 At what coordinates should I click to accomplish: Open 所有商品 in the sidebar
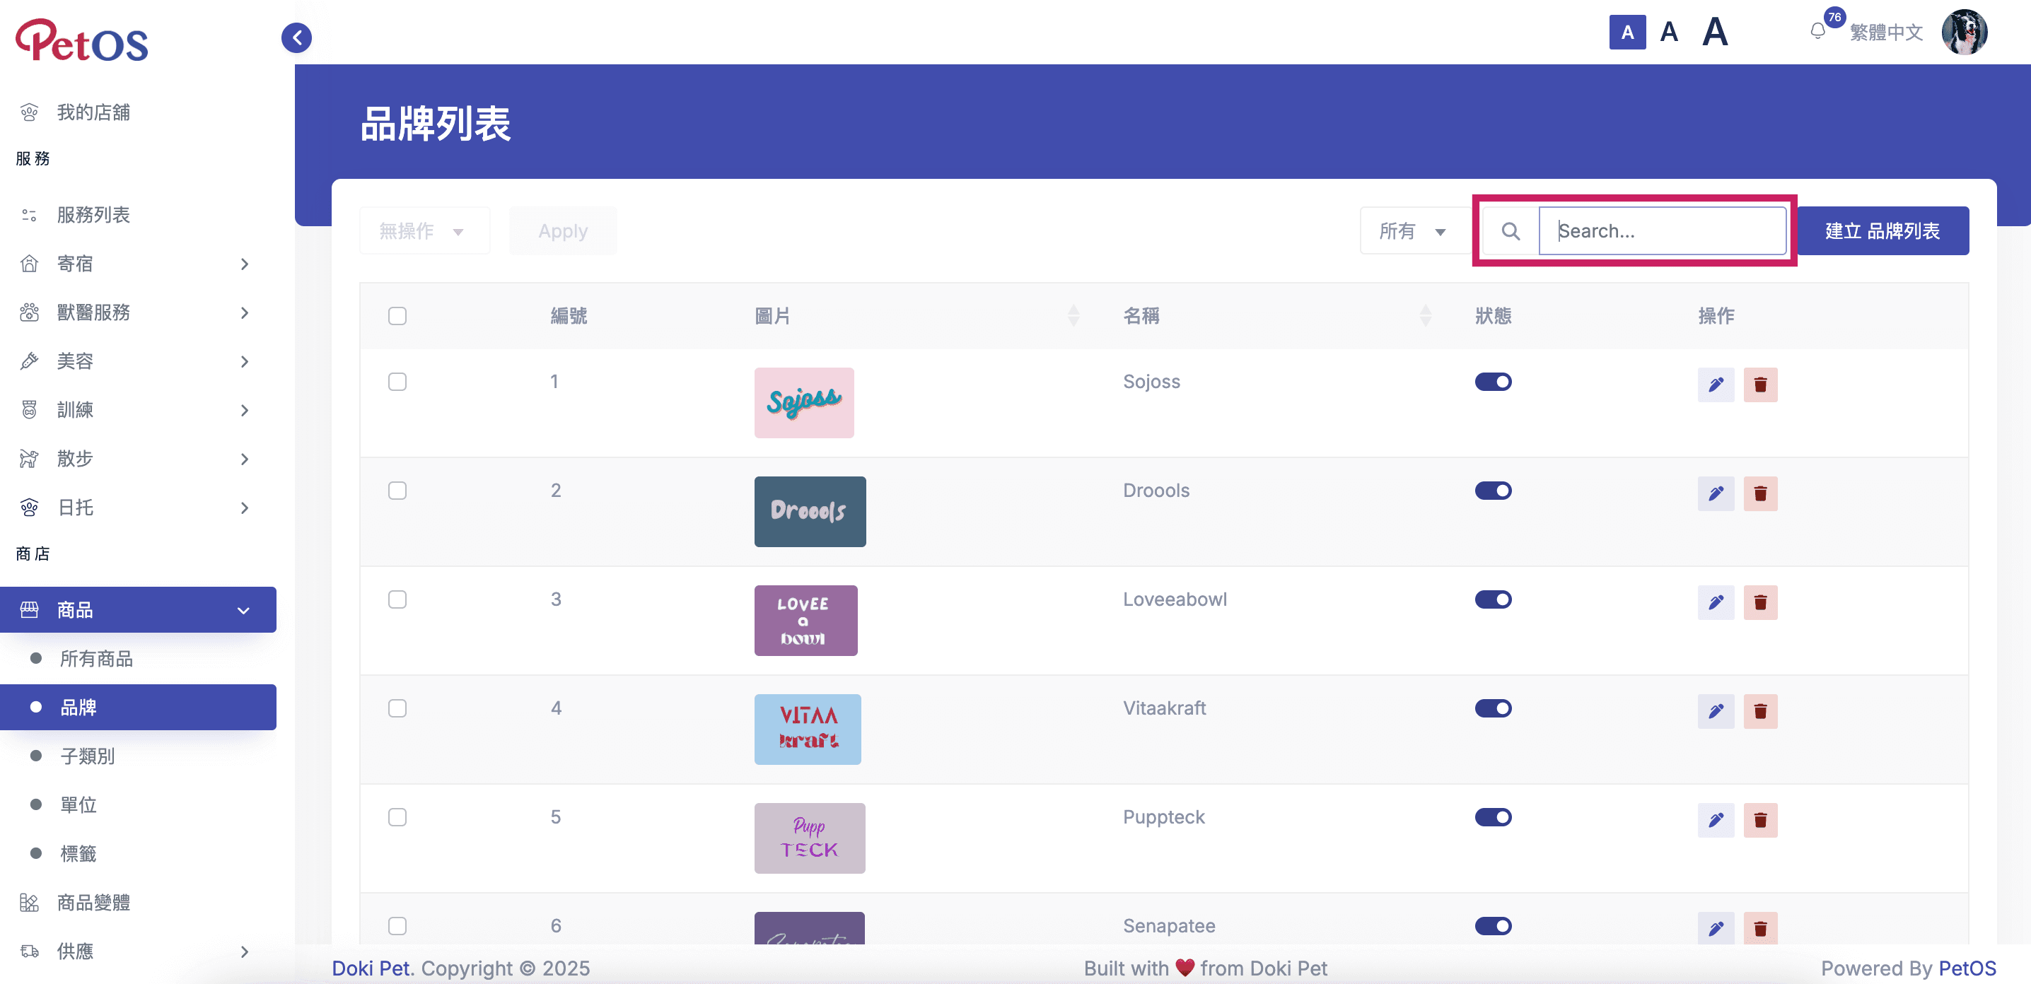pyautogui.click(x=96, y=659)
